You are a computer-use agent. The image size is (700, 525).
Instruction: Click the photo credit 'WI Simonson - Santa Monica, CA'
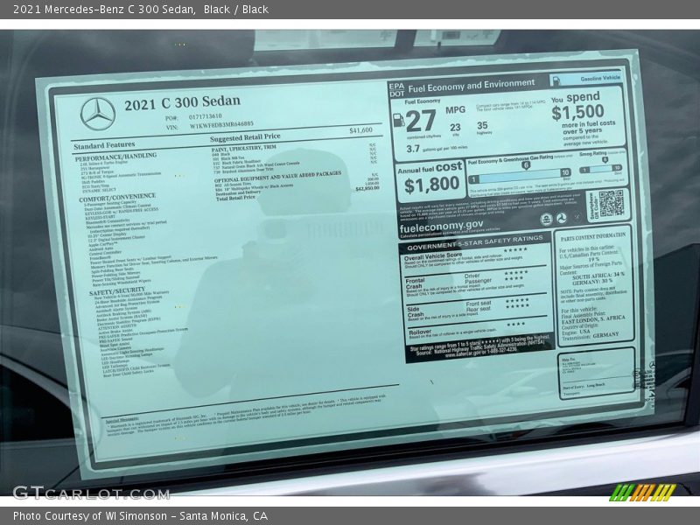[186, 516]
